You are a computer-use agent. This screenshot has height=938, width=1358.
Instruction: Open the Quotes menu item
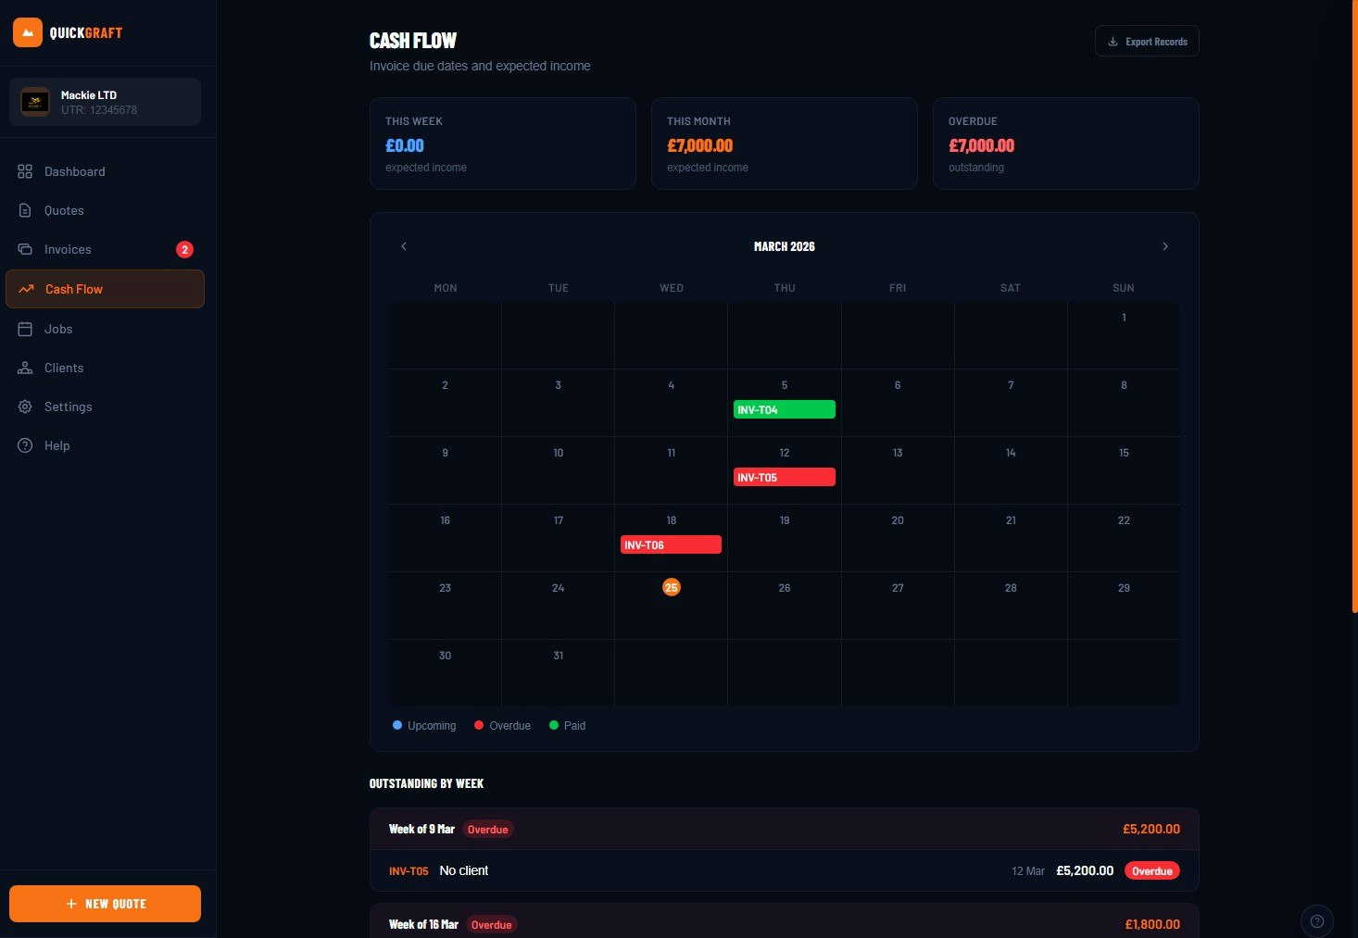[105, 210]
